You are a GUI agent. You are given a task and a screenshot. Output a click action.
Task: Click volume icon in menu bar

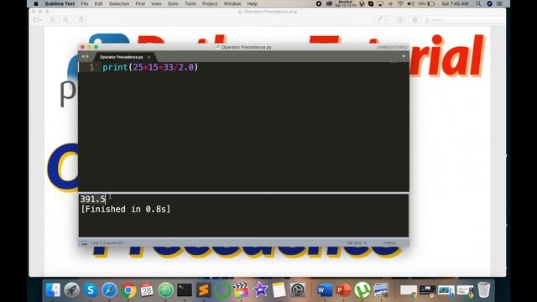click(410, 3)
